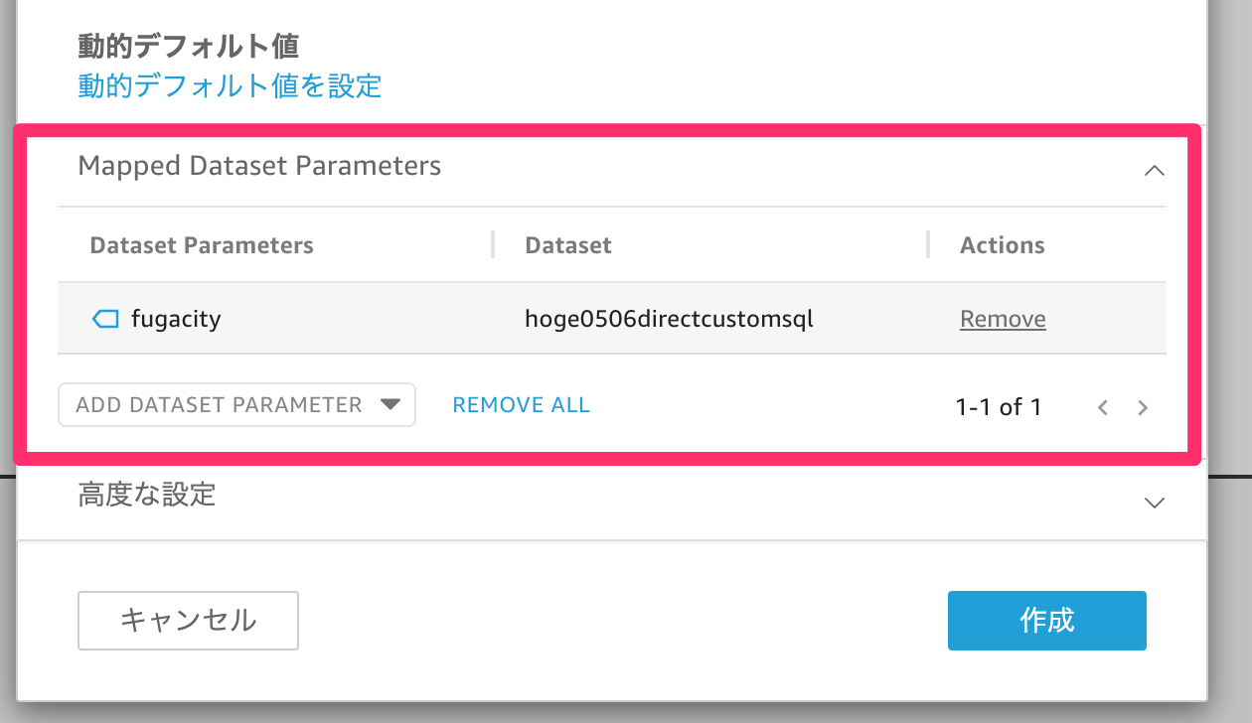This screenshot has height=723, width=1252.
Task: Click the Actions column header
Action: (x=1001, y=244)
